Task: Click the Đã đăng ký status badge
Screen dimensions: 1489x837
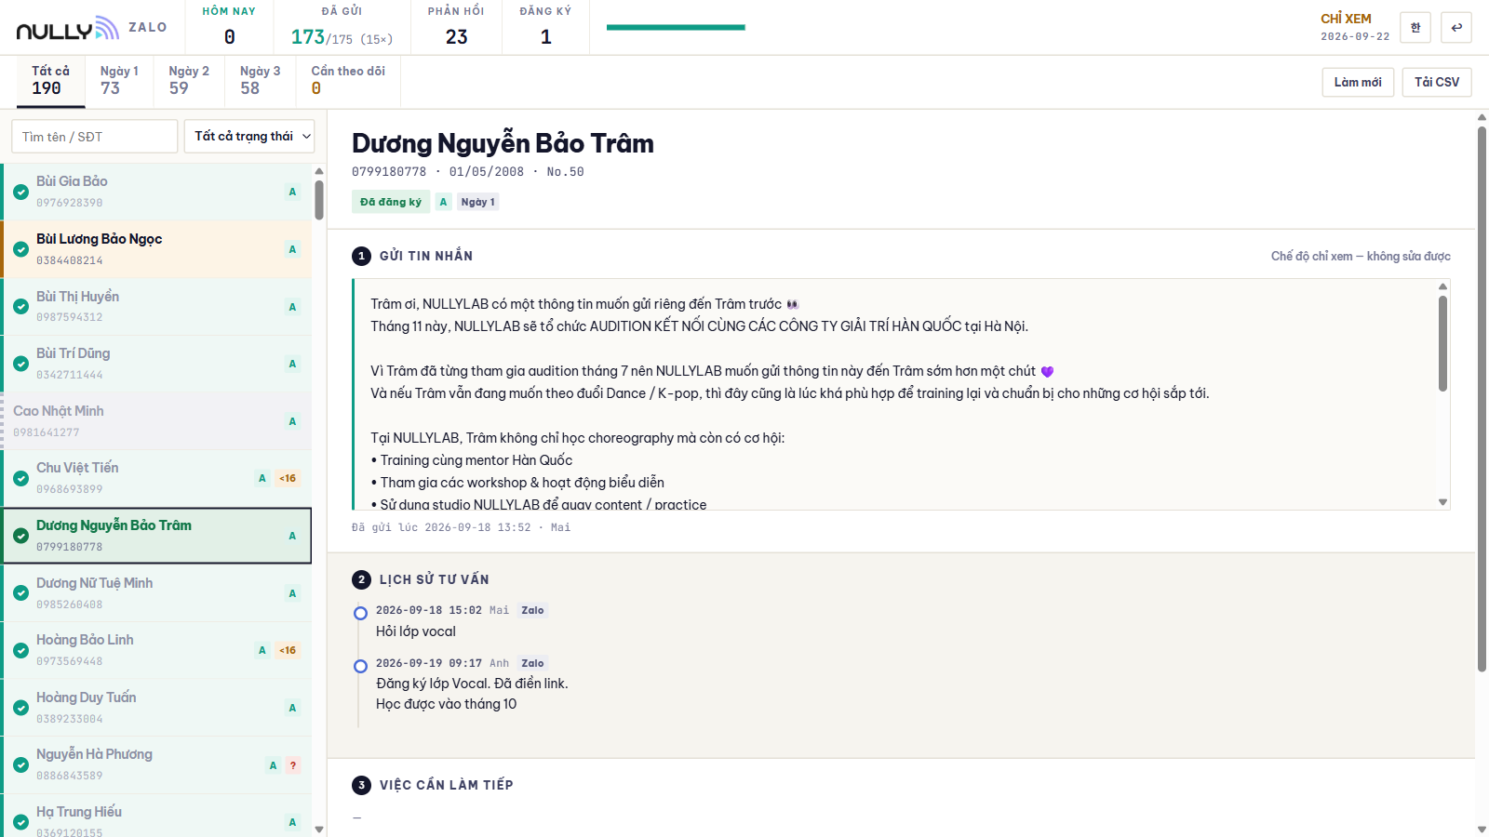Action: tap(391, 202)
